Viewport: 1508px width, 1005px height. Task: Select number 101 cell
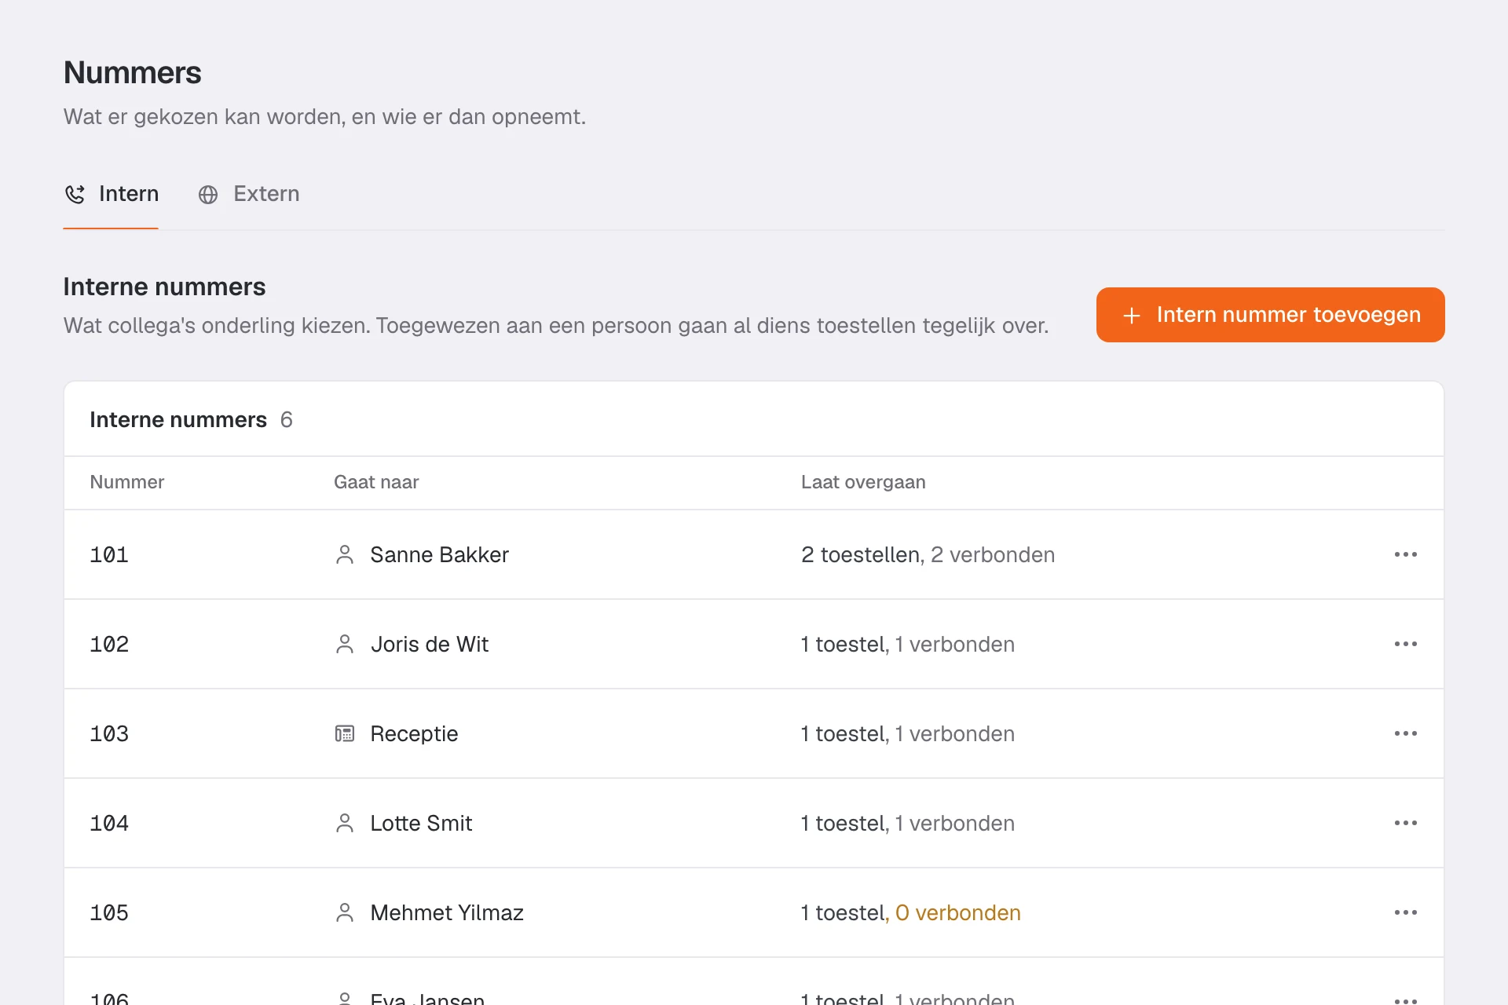click(x=109, y=555)
